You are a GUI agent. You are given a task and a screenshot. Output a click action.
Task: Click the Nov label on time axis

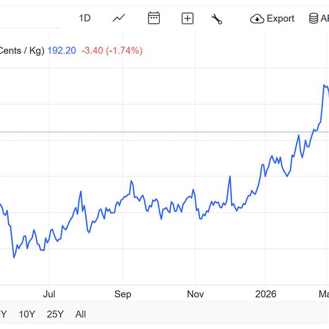195,294
